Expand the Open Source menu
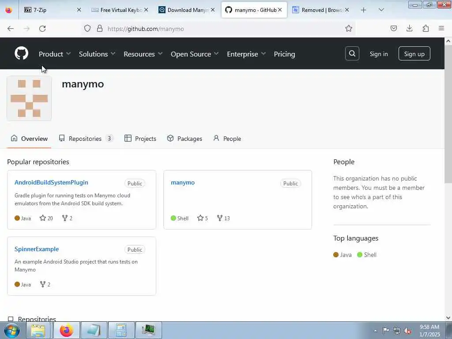Image resolution: width=452 pixels, height=339 pixels. 195,54
